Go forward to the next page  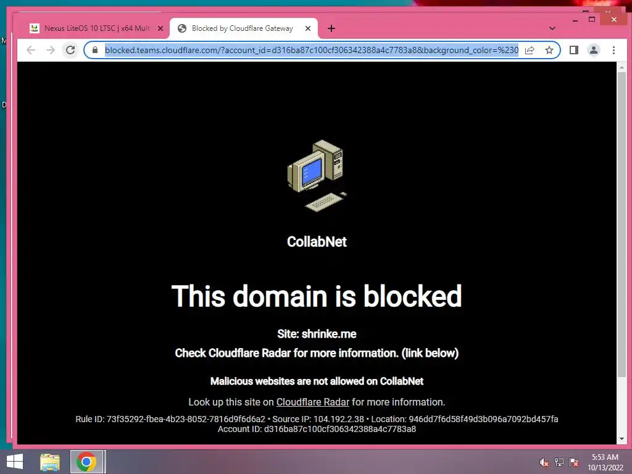click(51, 50)
